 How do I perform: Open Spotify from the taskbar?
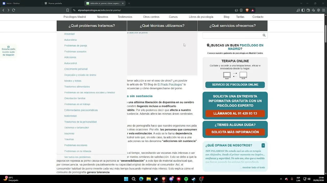[186, 179]
